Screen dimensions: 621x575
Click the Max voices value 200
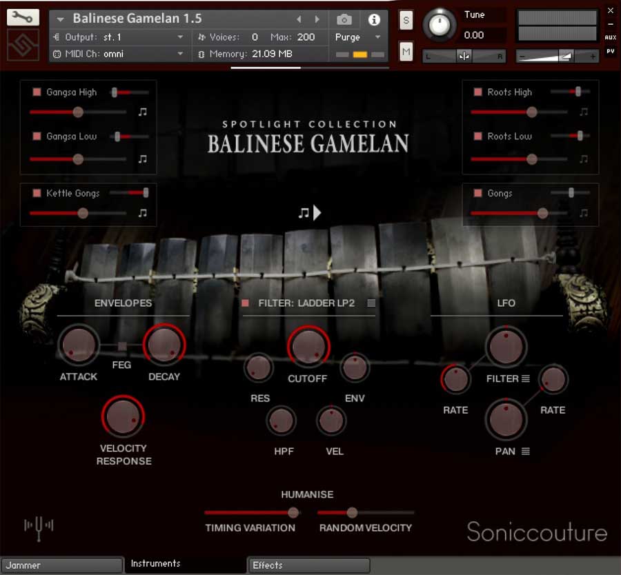tap(306, 37)
